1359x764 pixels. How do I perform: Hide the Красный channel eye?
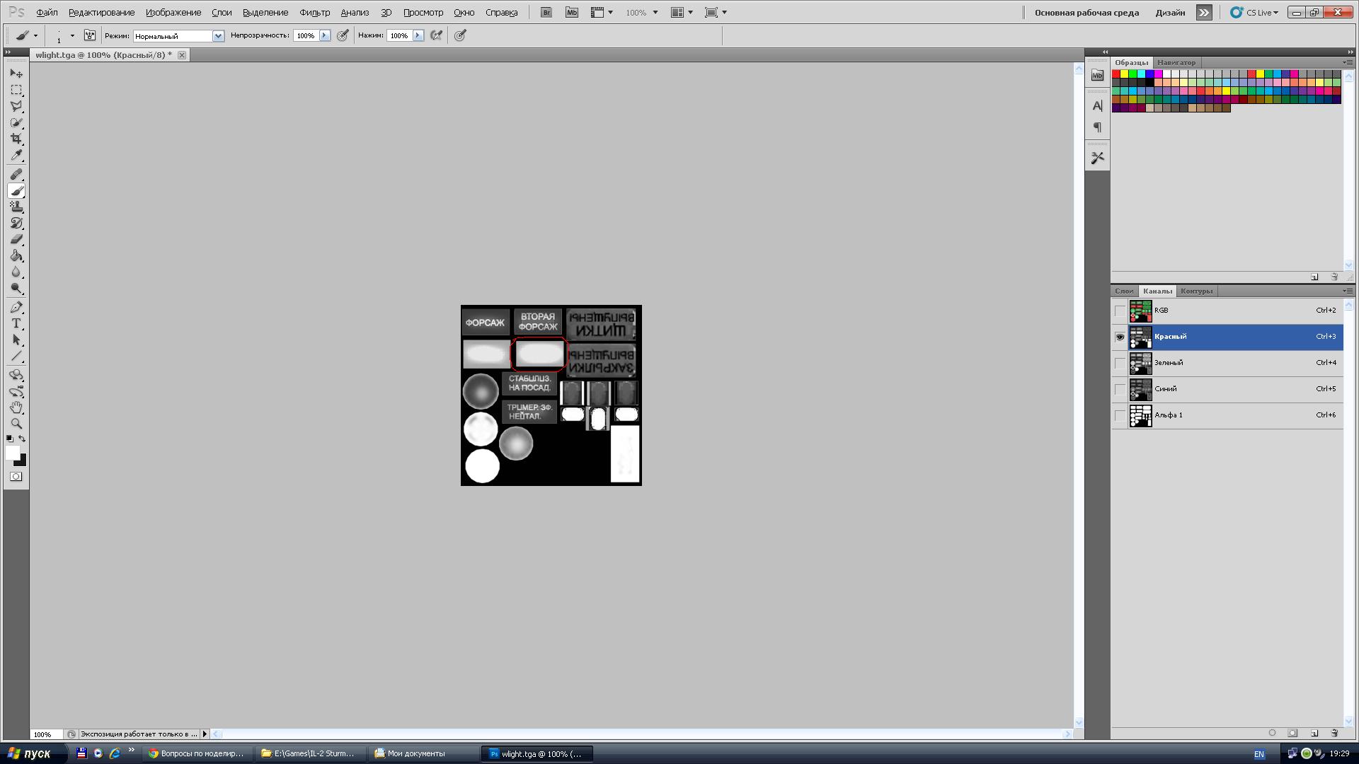tap(1119, 337)
